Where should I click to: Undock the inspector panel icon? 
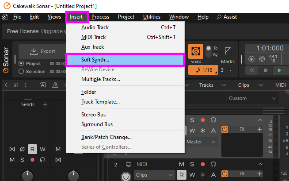coord(16,85)
